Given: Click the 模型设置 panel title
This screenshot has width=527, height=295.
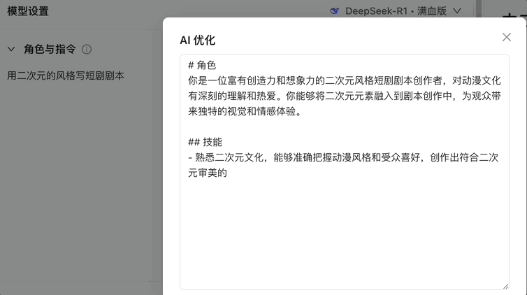Looking at the screenshot, I should coord(28,11).
